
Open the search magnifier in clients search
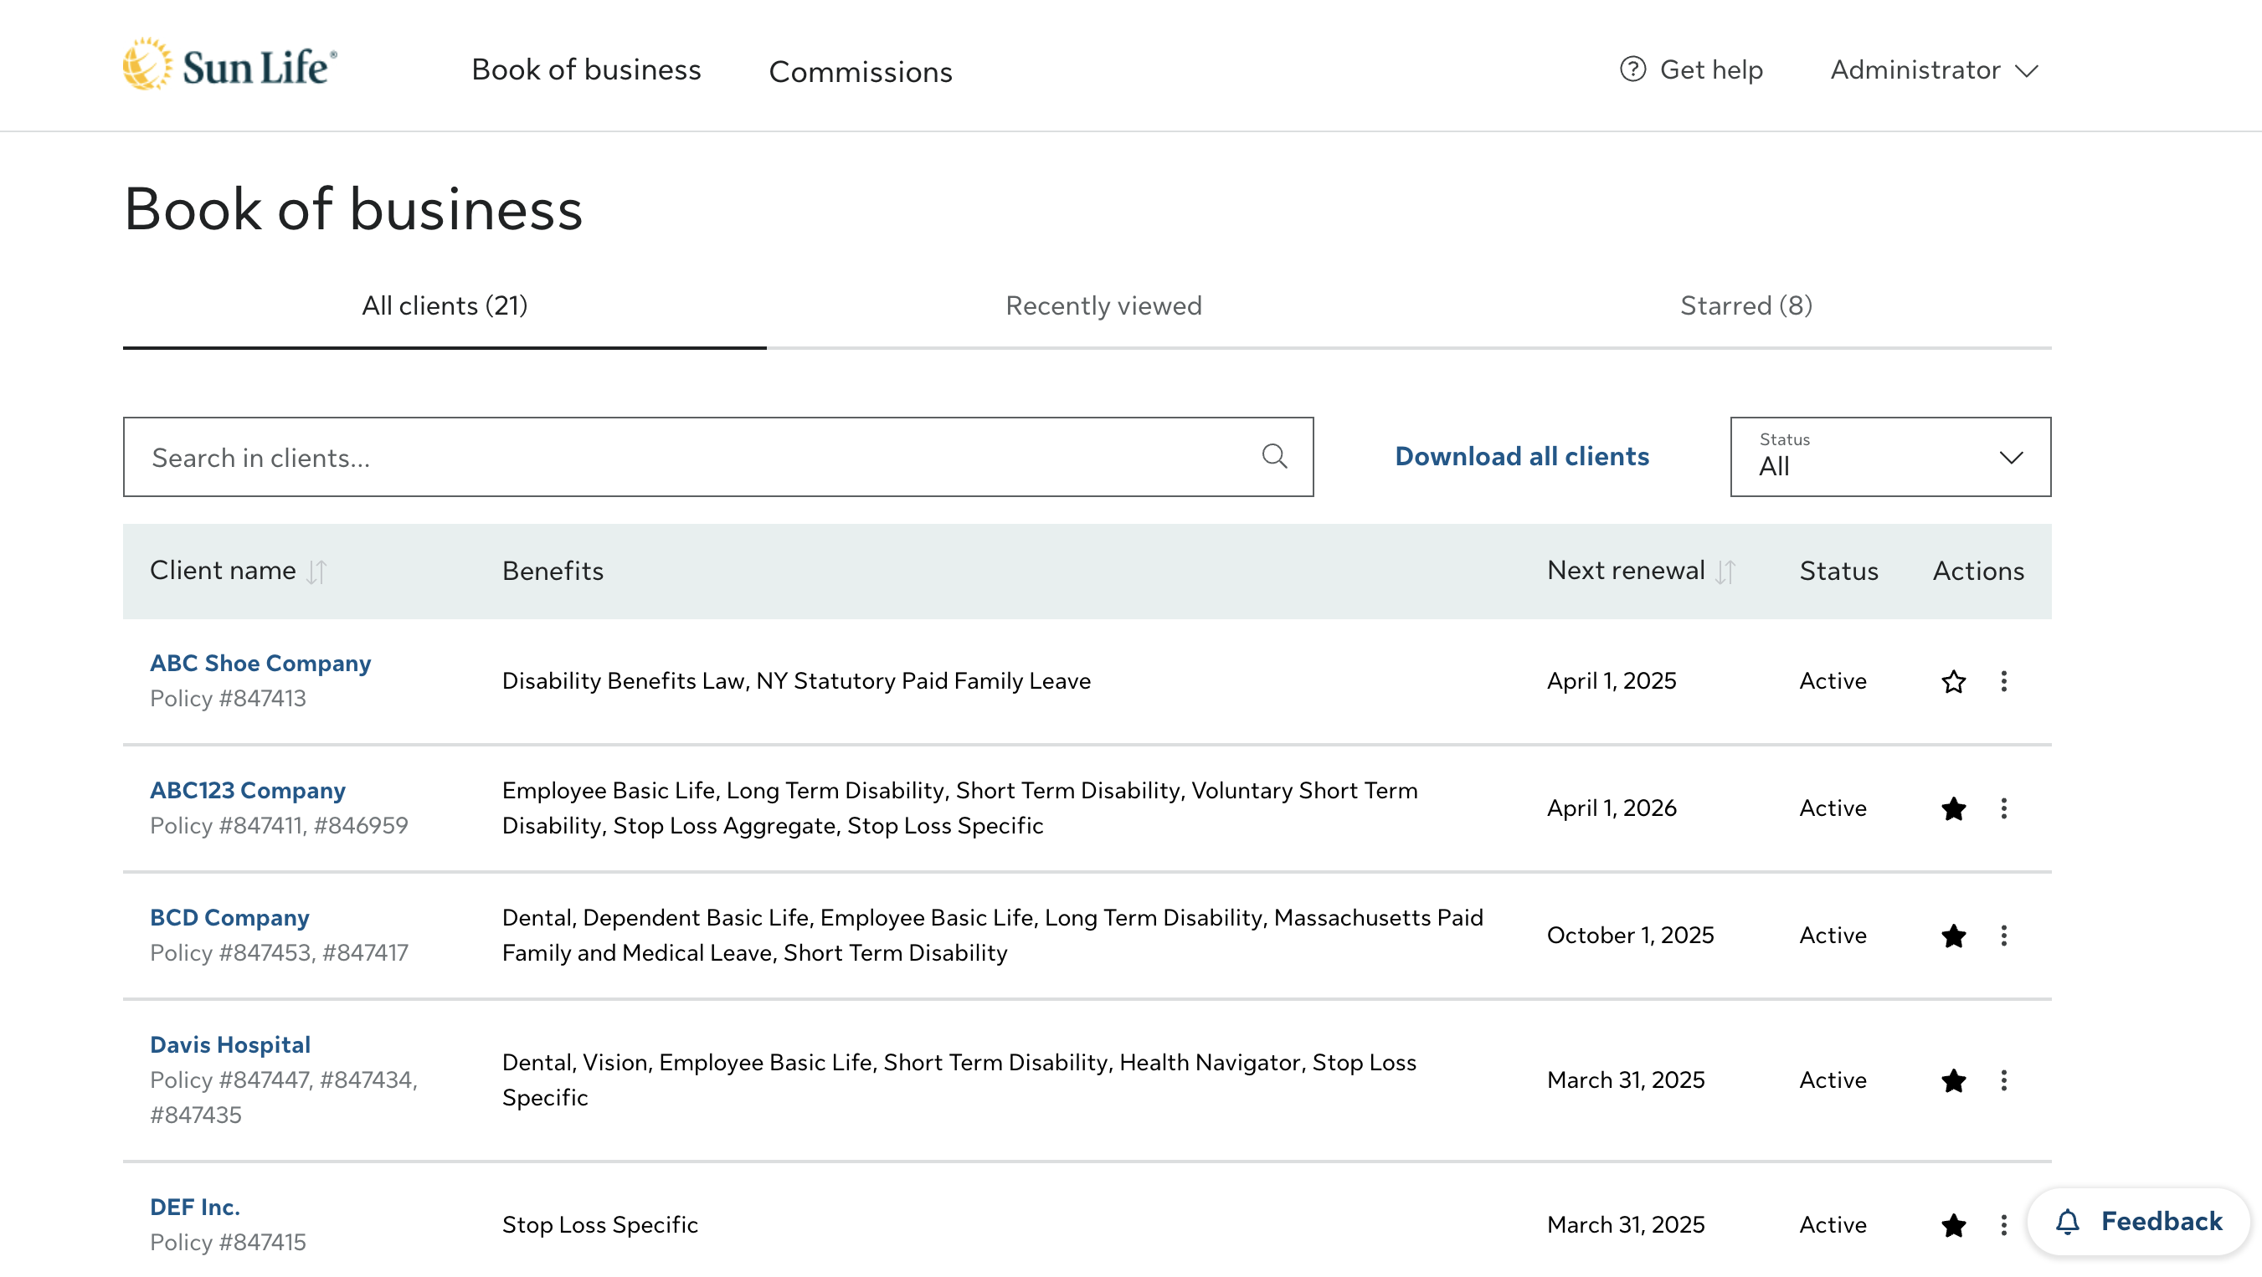click(1274, 456)
